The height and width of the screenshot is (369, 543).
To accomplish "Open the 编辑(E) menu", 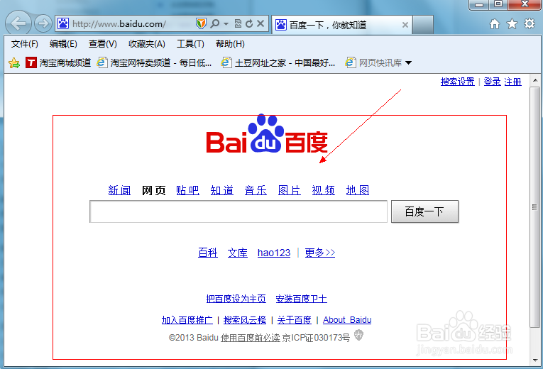I will (63, 44).
